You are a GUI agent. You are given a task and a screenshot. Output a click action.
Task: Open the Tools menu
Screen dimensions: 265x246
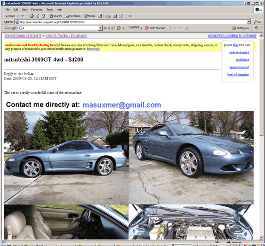[49, 10]
